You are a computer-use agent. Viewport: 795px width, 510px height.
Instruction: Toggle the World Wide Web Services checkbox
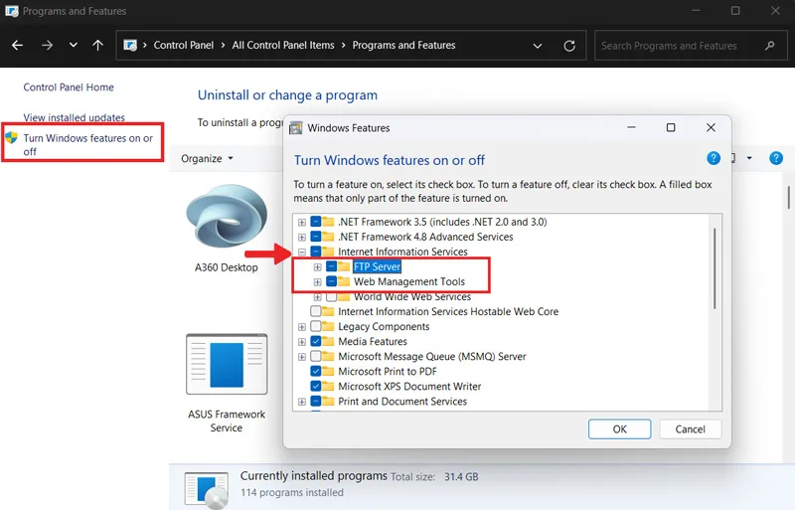click(x=332, y=296)
